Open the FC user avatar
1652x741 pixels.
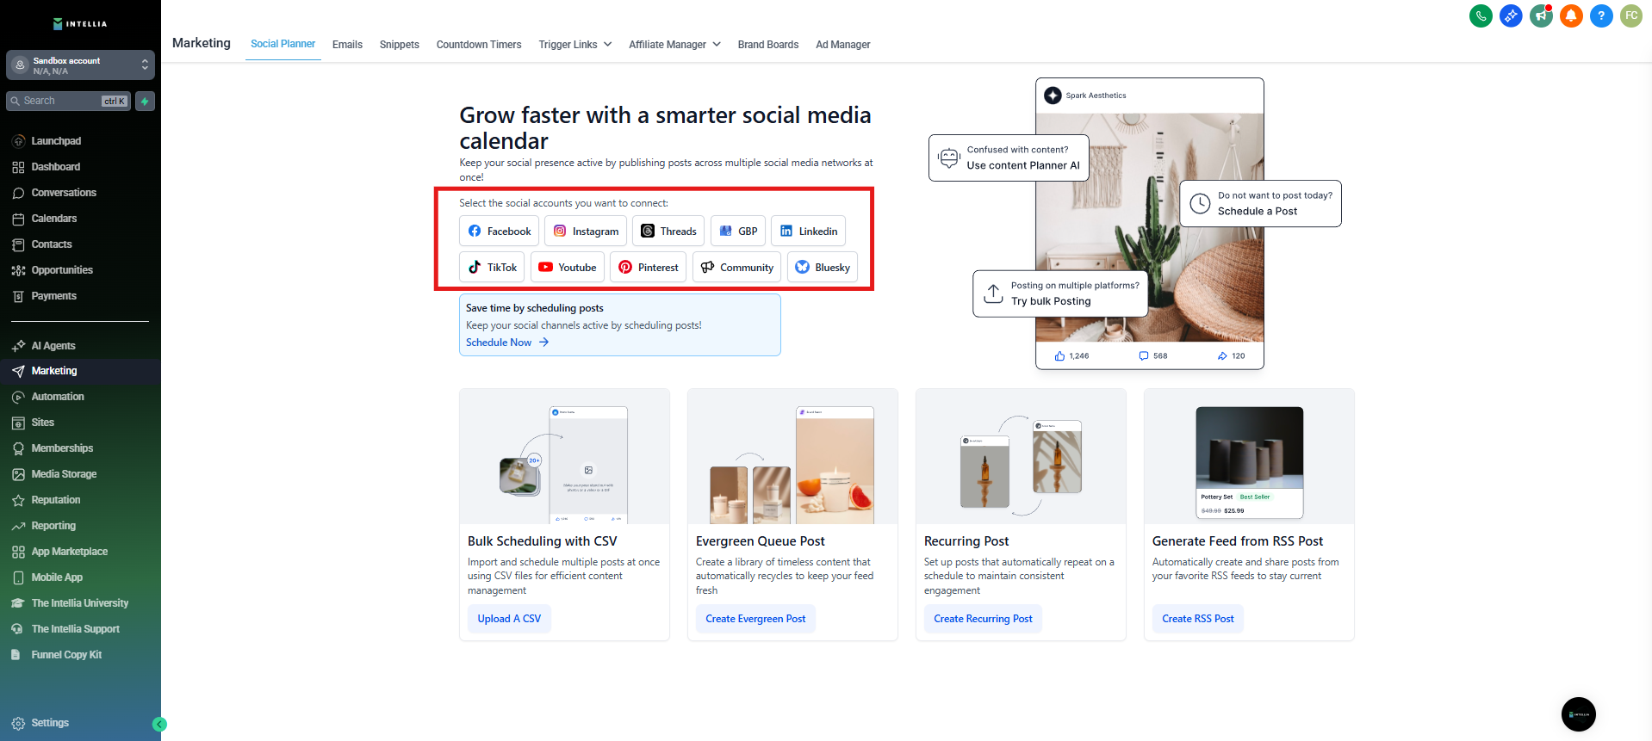(x=1631, y=15)
